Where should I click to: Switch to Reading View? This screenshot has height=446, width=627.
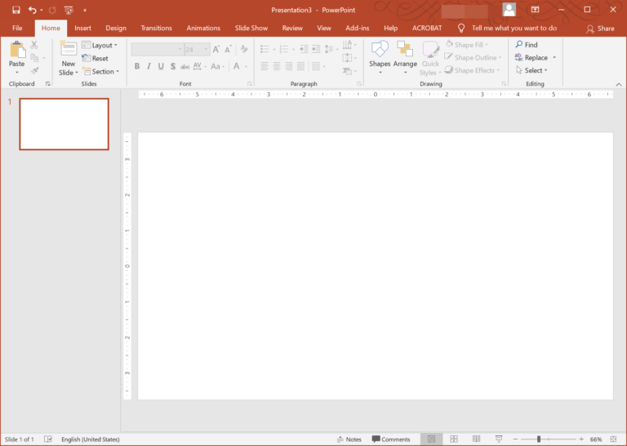476,439
